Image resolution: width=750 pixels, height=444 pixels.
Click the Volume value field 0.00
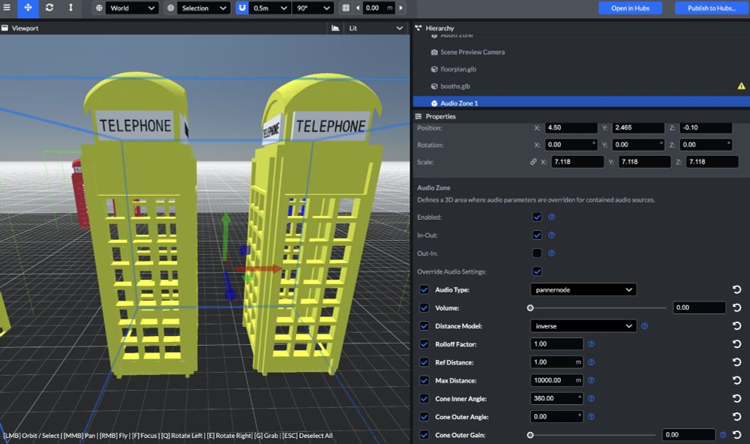tap(699, 307)
